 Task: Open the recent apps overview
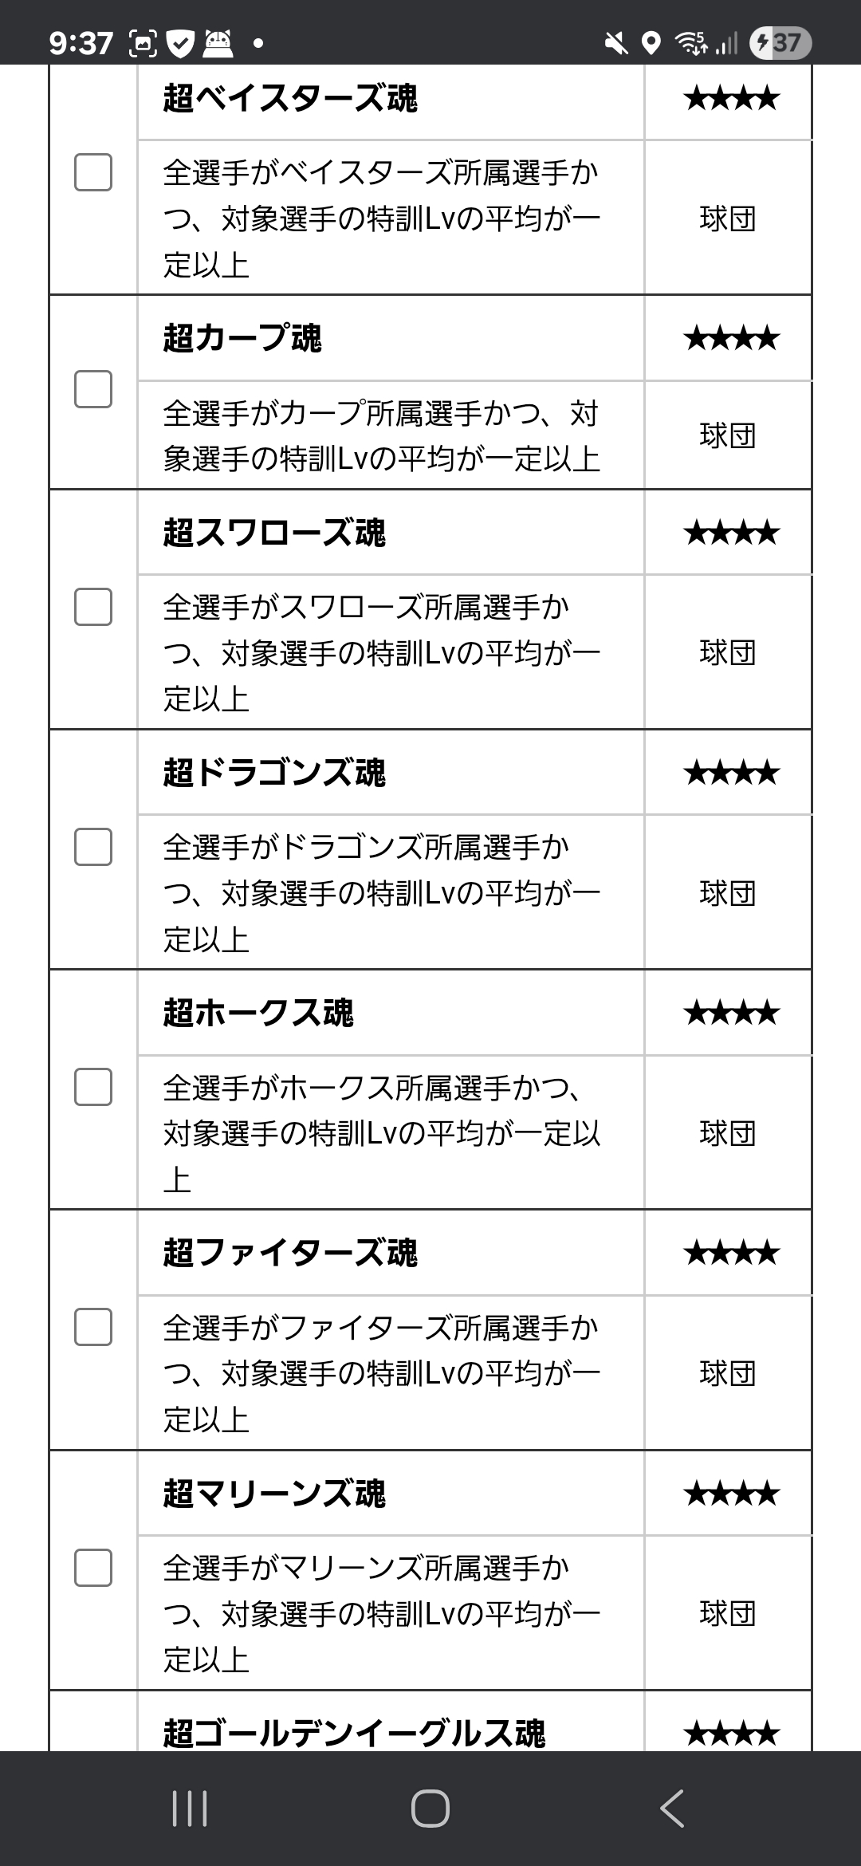coord(190,1808)
